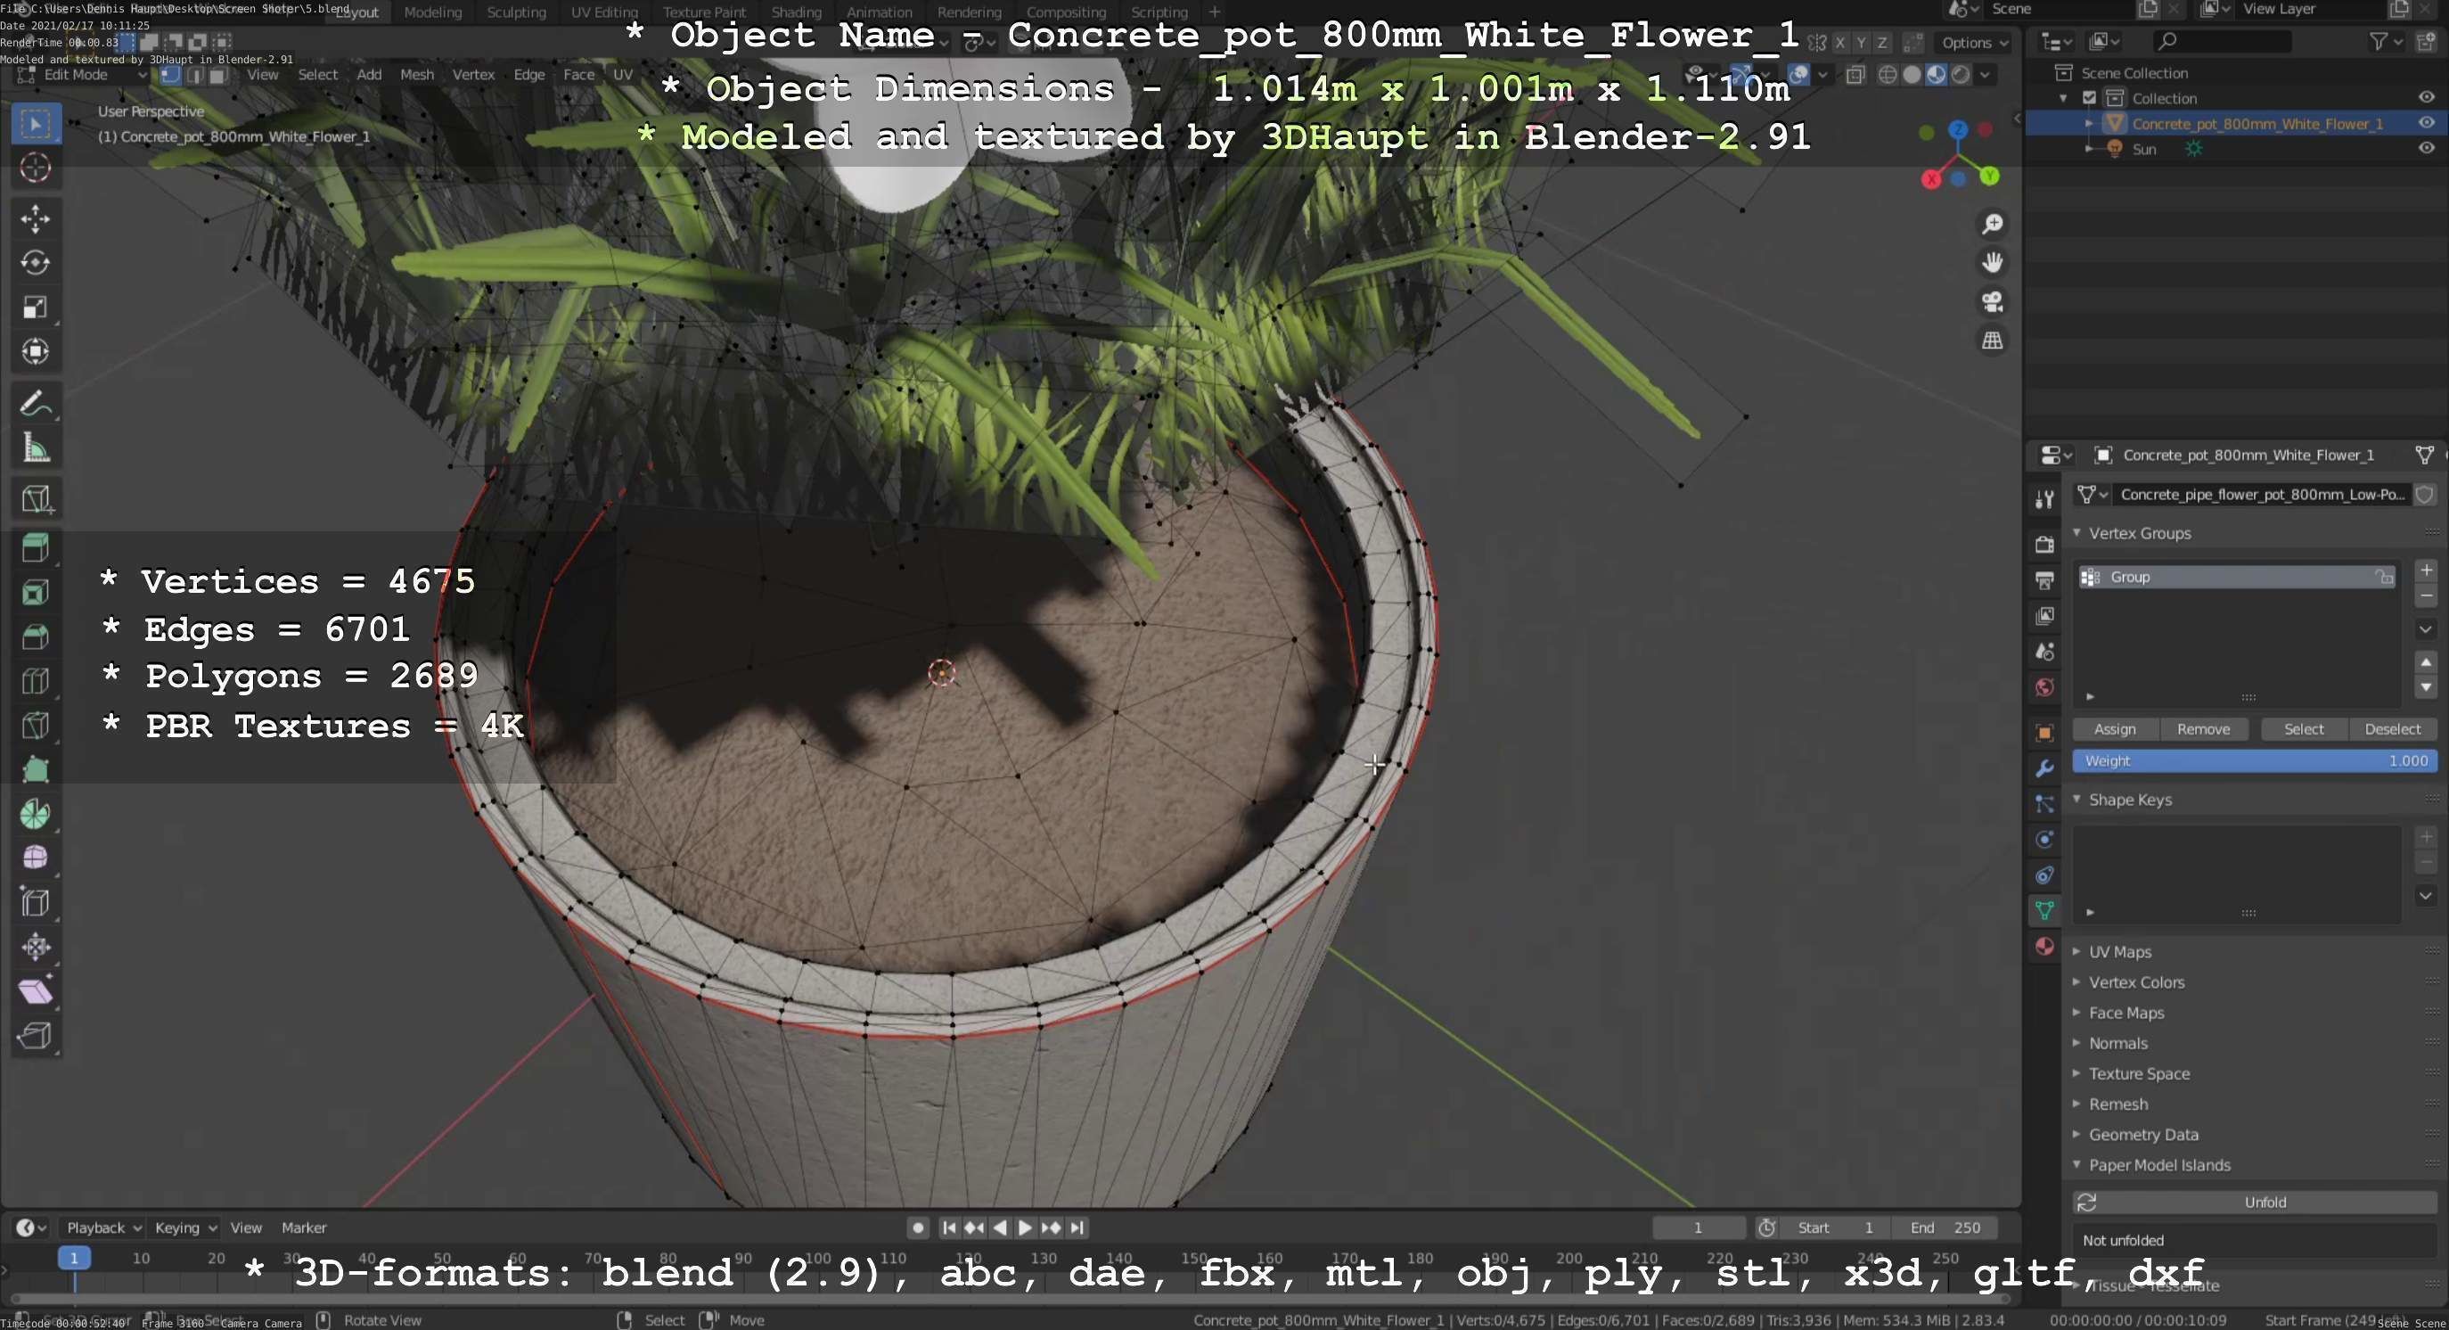Click the Remove vertex group button
The width and height of the screenshot is (2449, 1330).
(x=2203, y=729)
